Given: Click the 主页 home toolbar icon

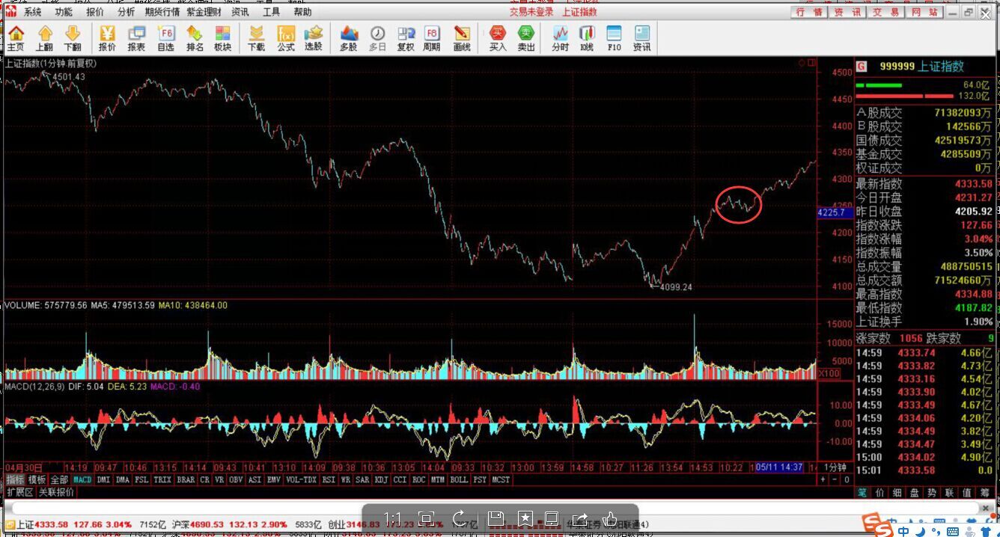Looking at the screenshot, I should click(16, 37).
